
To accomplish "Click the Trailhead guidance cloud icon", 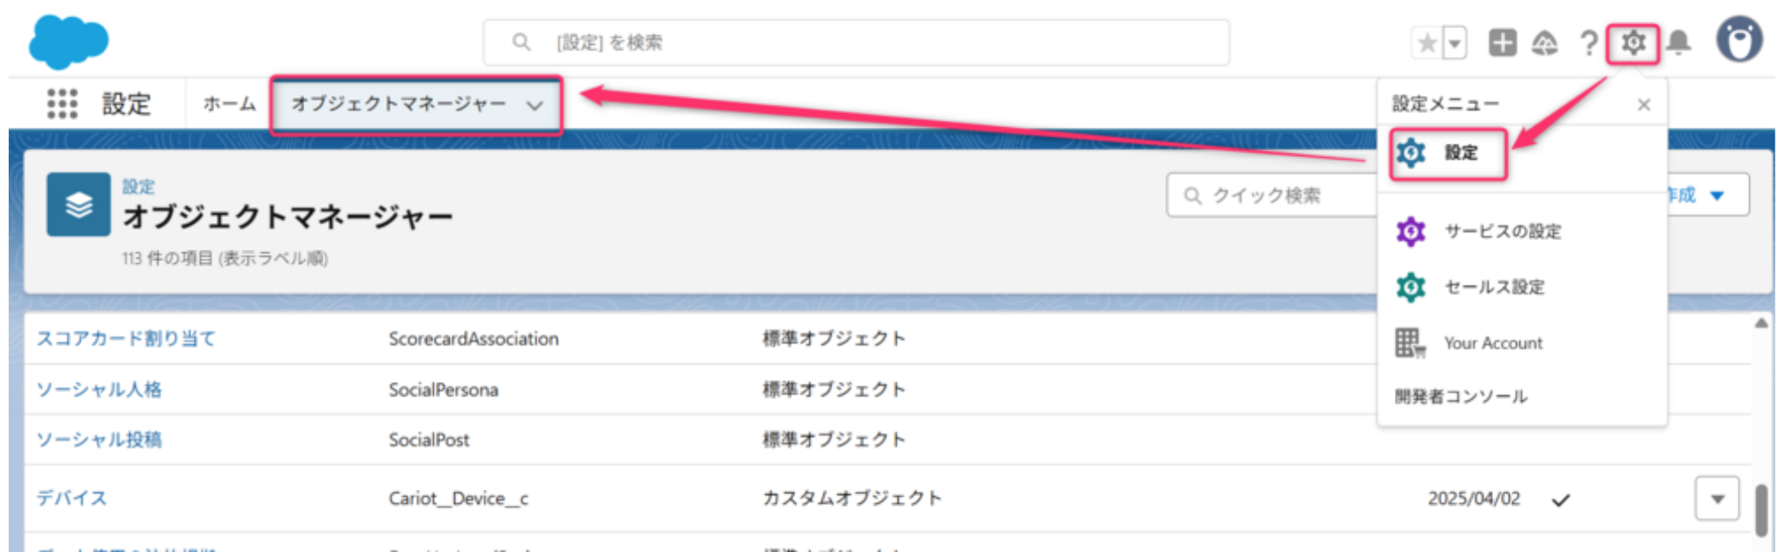I will [x=1545, y=42].
